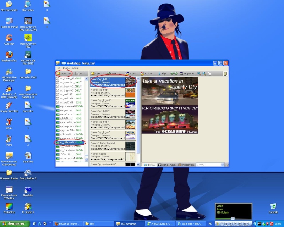Click the archive icon at toolbar far right
Screen dimensions: 284x227
(225, 74)
